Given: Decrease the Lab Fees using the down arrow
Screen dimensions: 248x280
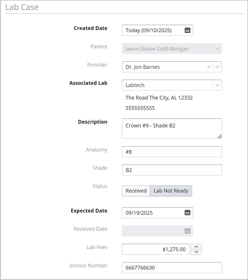Looking at the screenshot, I should pos(196,252).
